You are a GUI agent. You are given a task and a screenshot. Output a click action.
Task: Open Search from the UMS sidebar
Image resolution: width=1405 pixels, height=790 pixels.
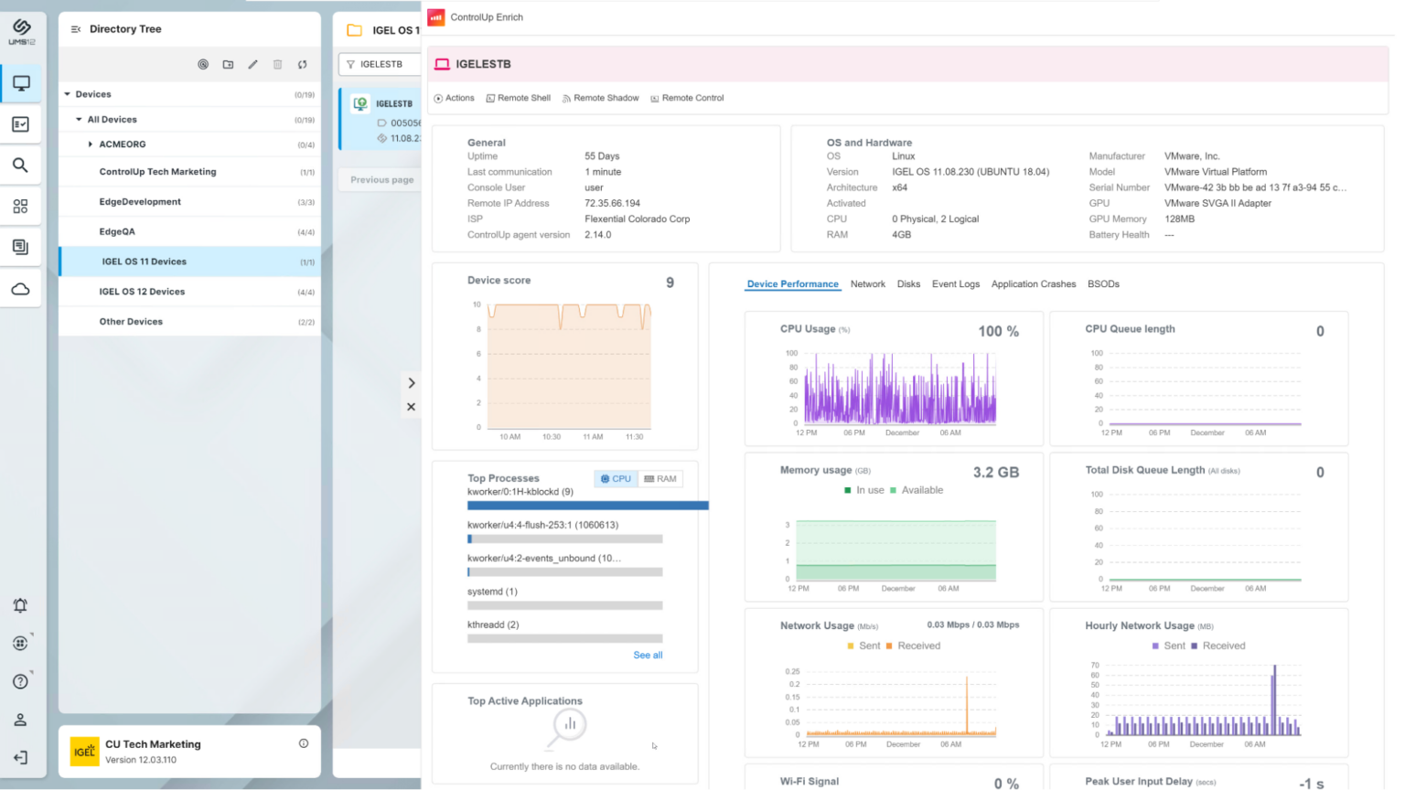point(20,165)
